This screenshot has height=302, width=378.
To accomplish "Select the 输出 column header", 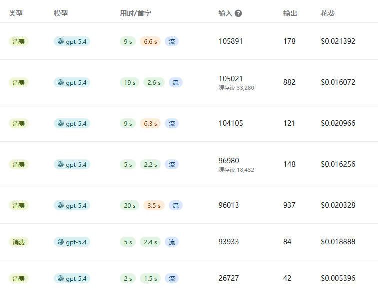I will point(290,13).
